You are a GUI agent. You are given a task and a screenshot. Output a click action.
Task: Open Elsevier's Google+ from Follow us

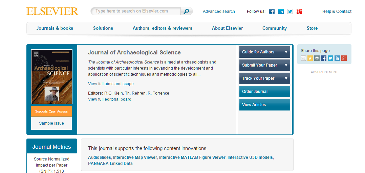point(299,11)
